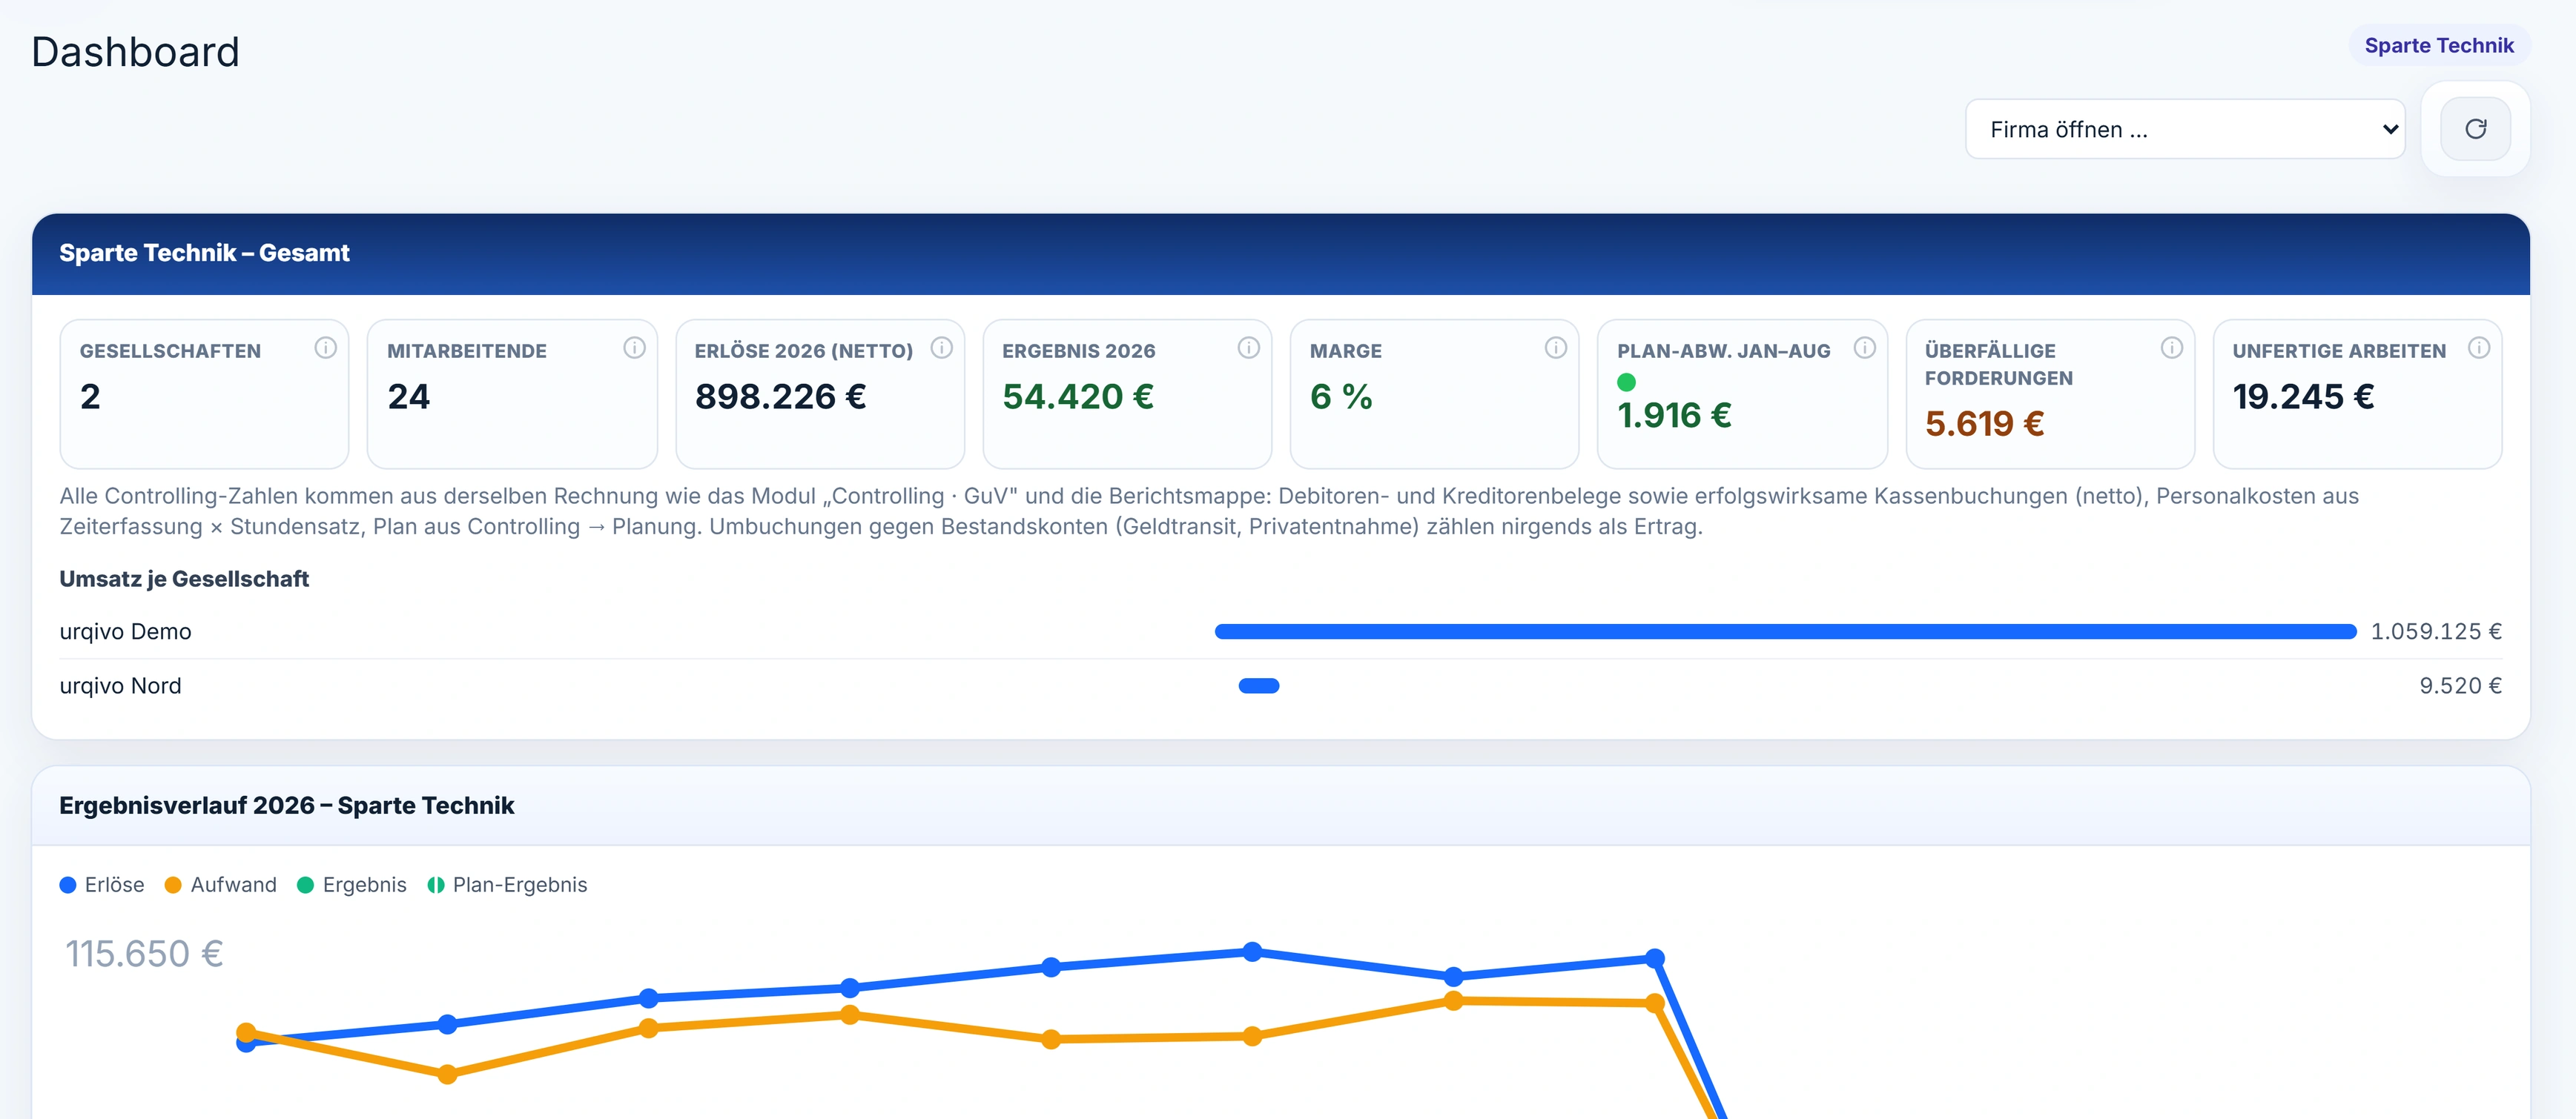The width and height of the screenshot is (2576, 1119).
Task: Click the value '9.520 €'
Action: click(x=2460, y=685)
